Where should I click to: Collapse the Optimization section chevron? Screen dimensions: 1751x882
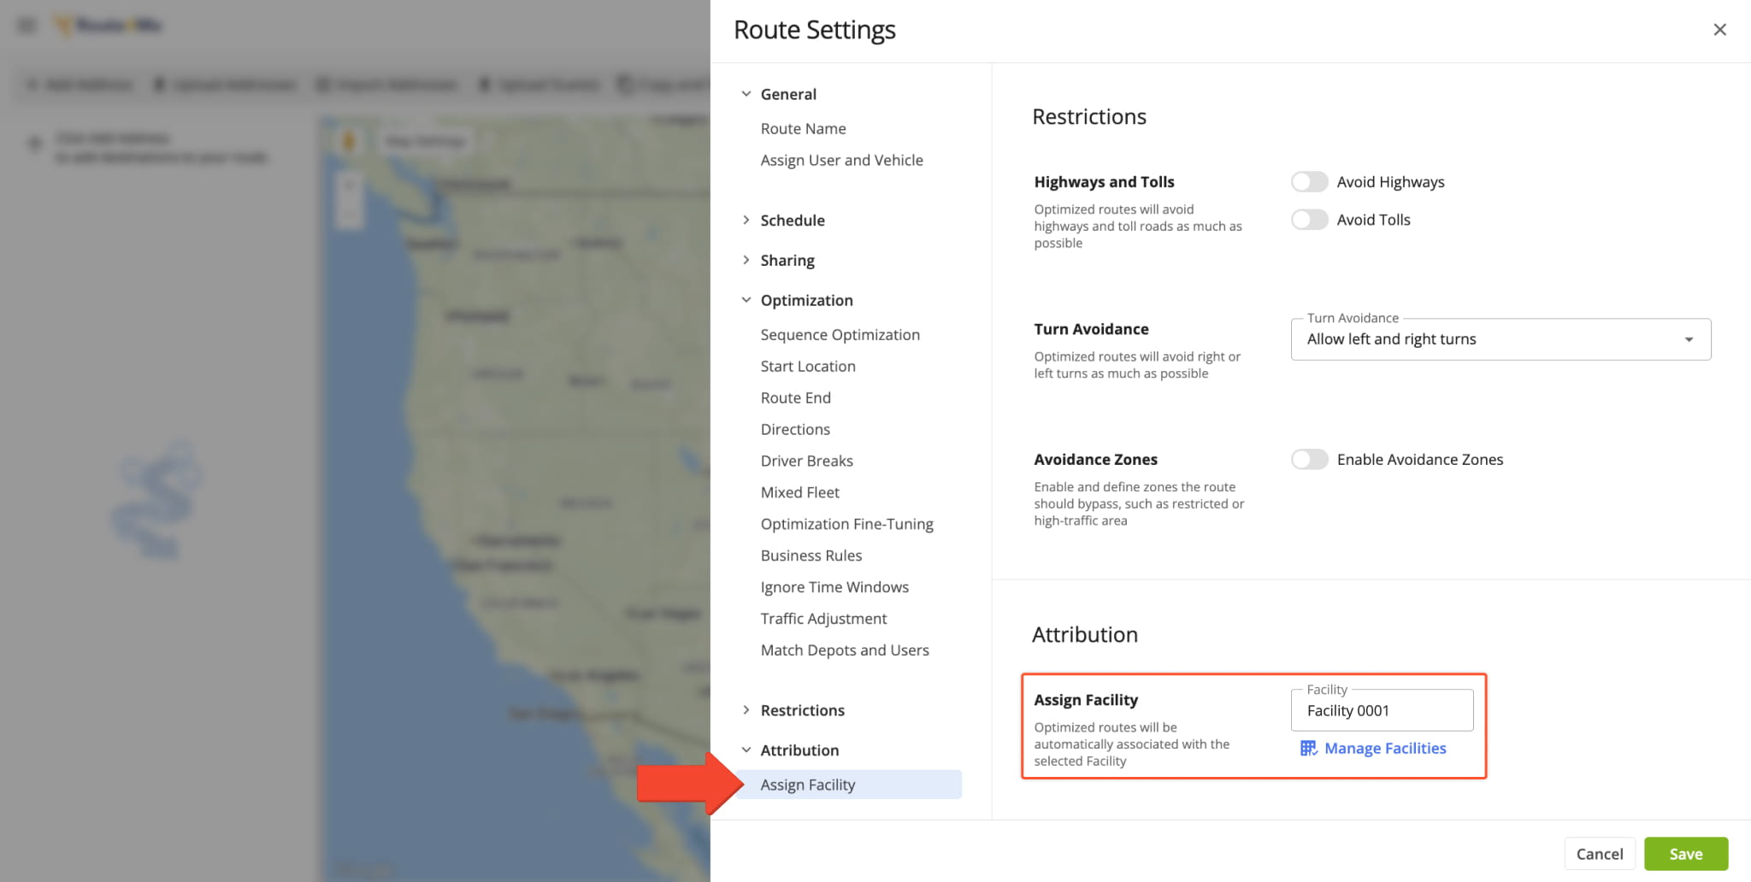click(746, 300)
